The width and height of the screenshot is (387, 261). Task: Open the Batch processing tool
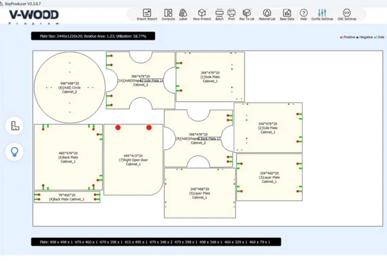coord(219,14)
